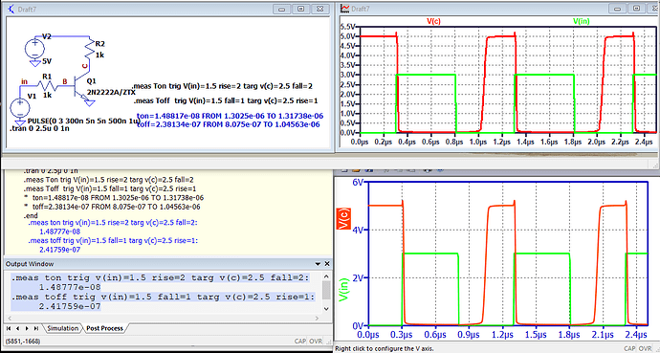
Task: Switch to the Simulation tab
Action: (x=63, y=328)
